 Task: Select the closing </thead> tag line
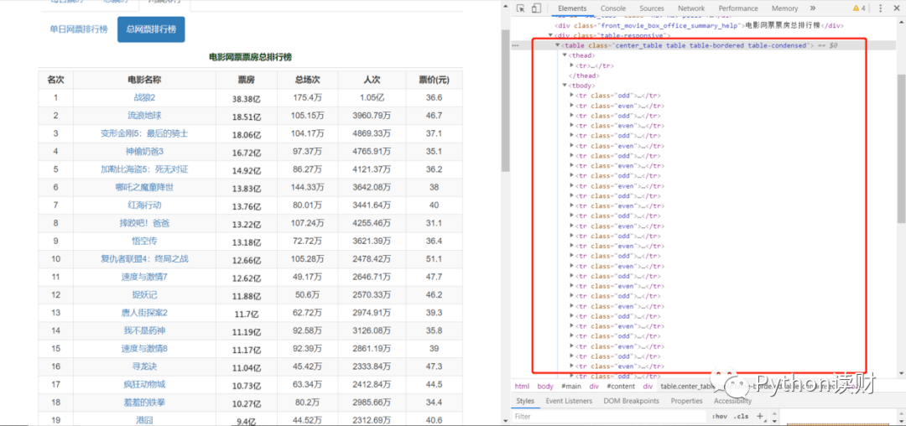[x=584, y=75]
